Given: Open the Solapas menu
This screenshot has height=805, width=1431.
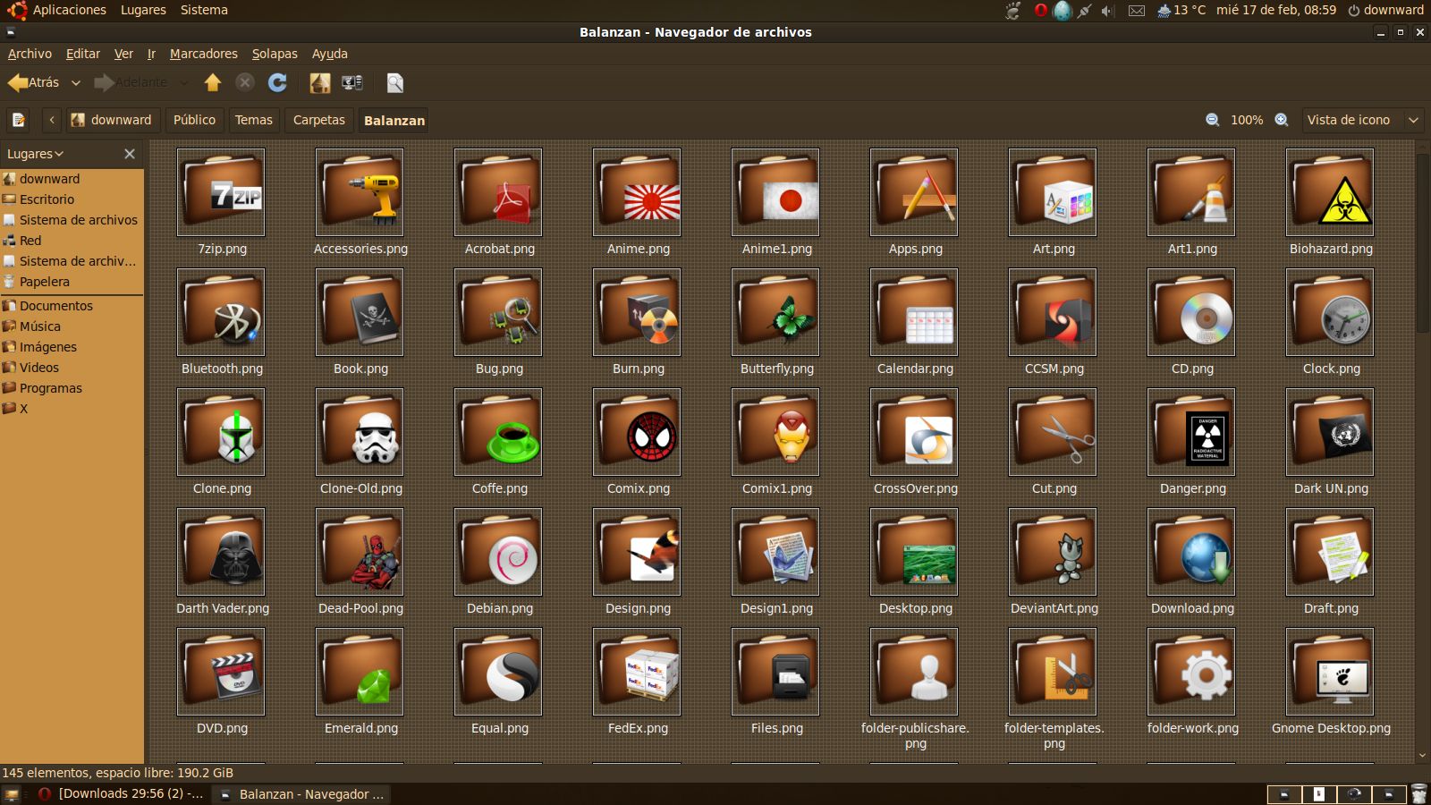Looking at the screenshot, I should pos(275,54).
